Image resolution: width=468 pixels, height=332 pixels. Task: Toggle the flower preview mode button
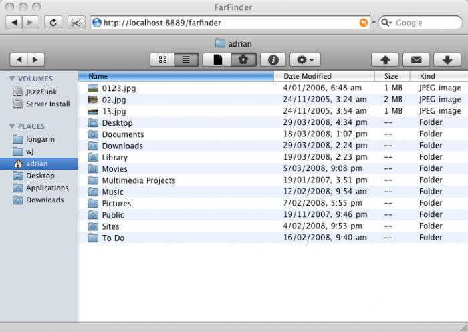[x=243, y=60]
